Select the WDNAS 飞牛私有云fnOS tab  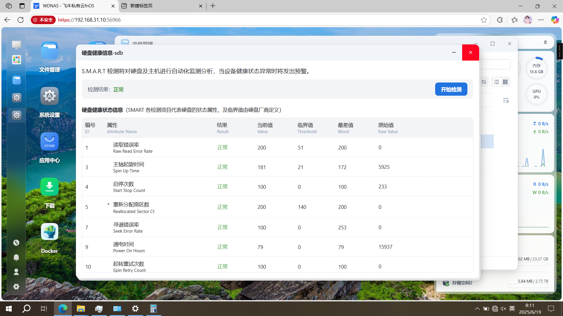tap(74, 6)
